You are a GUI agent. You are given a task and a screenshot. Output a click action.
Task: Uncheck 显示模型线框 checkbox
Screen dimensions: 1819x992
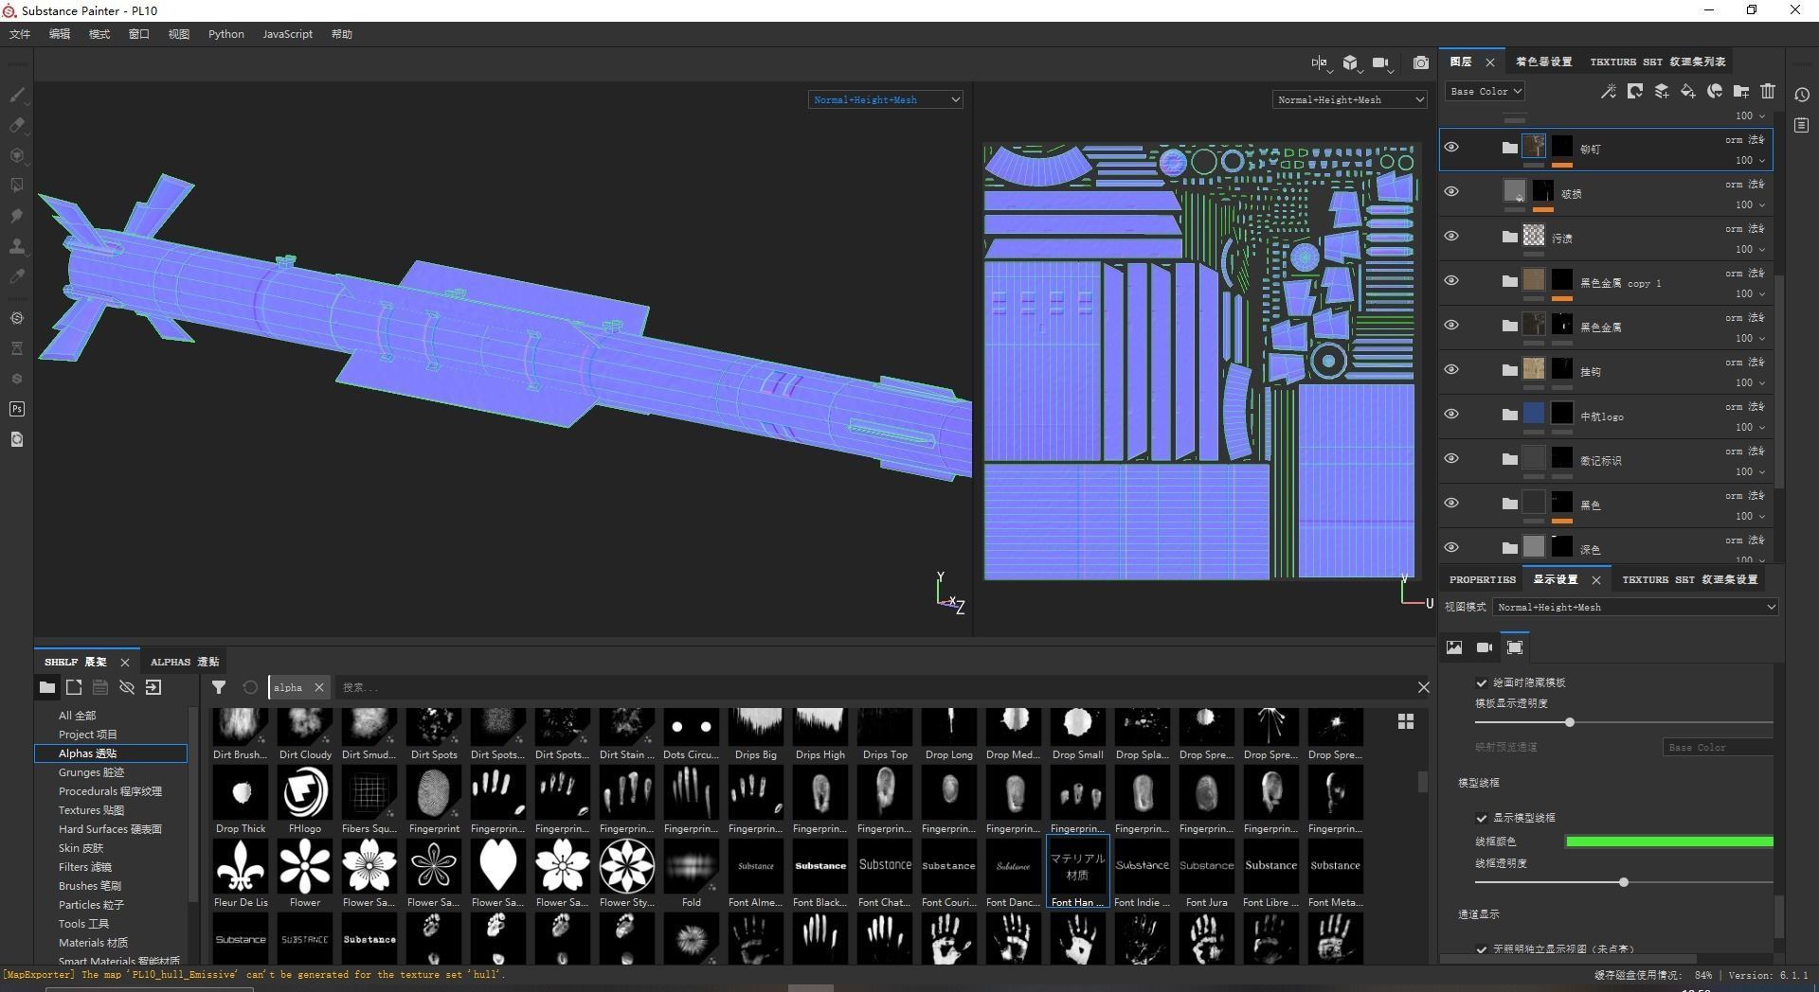[x=1481, y=818]
